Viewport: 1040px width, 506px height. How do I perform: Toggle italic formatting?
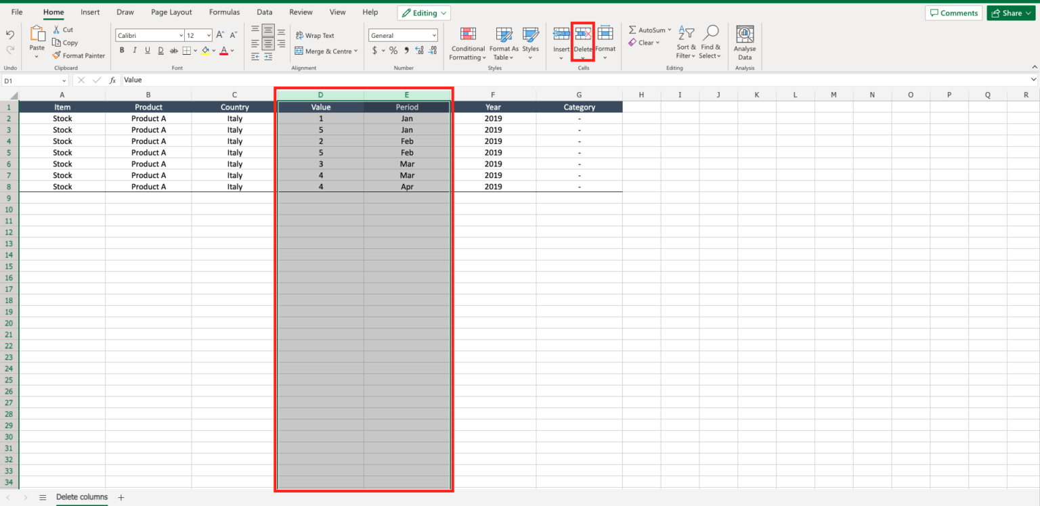click(135, 49)
